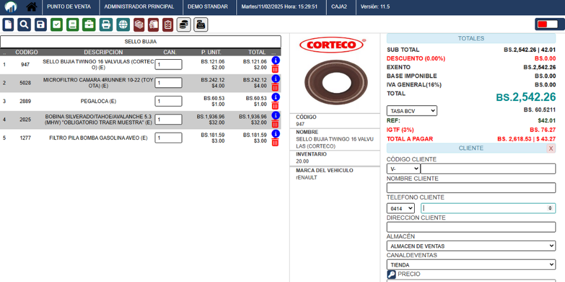Image resolution: width=565 pixels, height=282 pixels.
Task: Edit quantity for MICROFILTRO CAMARA 4RUNNER
Action: (168, 83)
